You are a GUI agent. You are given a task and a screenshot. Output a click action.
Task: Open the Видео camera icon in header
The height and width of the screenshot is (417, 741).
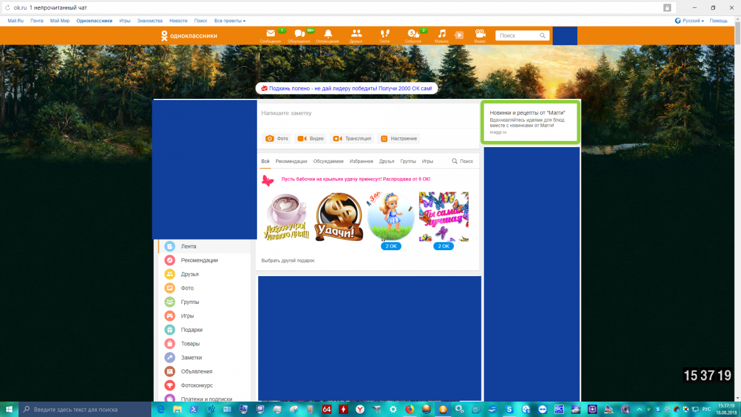(480, 35)
